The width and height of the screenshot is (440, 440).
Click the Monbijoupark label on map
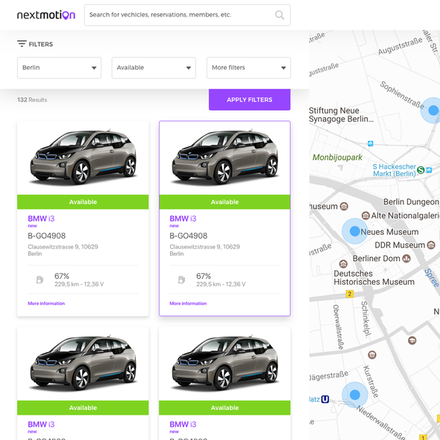(x=338, y=157)
